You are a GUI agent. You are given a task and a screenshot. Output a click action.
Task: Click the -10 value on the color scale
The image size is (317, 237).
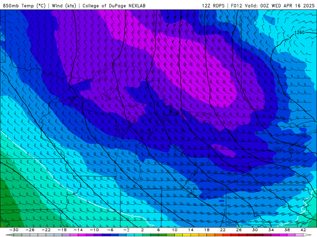(x=94, y=230)
